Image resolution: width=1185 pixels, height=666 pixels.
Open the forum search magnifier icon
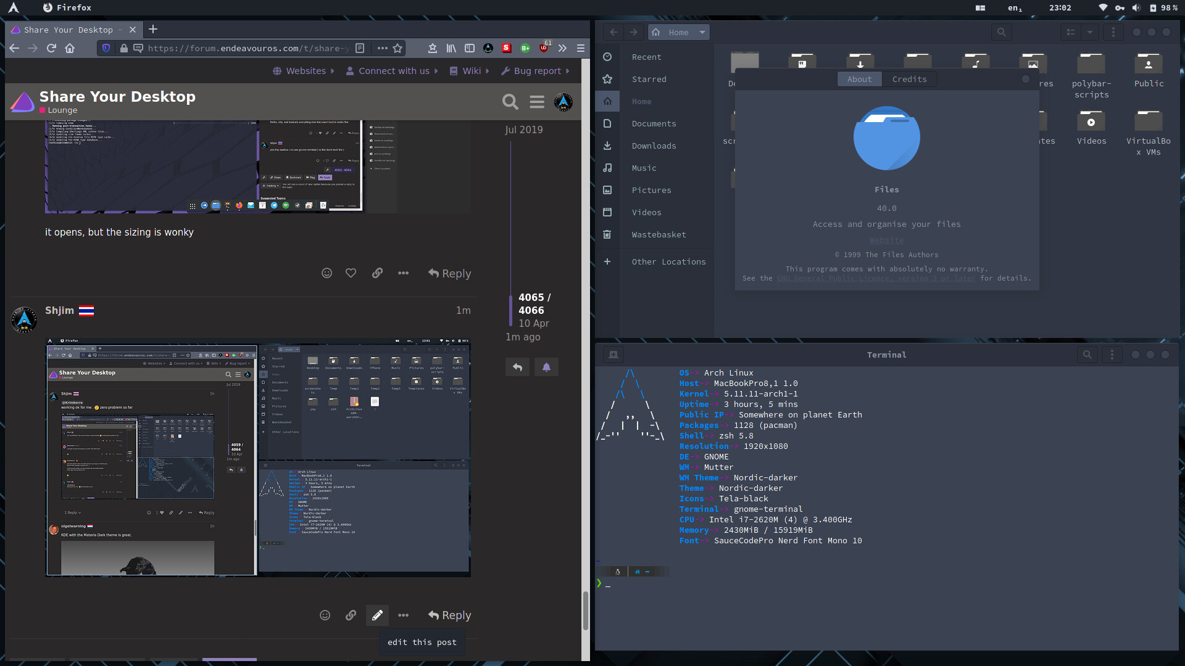click(510, 102)
